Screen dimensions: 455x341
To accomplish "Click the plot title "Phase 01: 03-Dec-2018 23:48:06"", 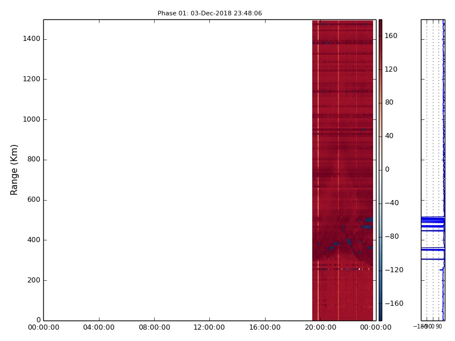I will click(x=209, y=13).
